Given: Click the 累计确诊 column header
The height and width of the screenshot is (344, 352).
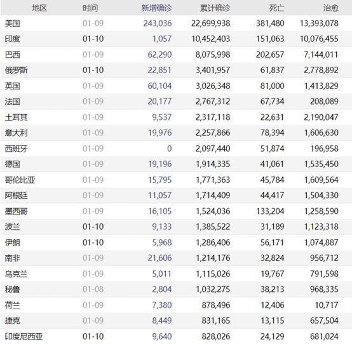Looking at the screenshot, I should tap(215, 8).
